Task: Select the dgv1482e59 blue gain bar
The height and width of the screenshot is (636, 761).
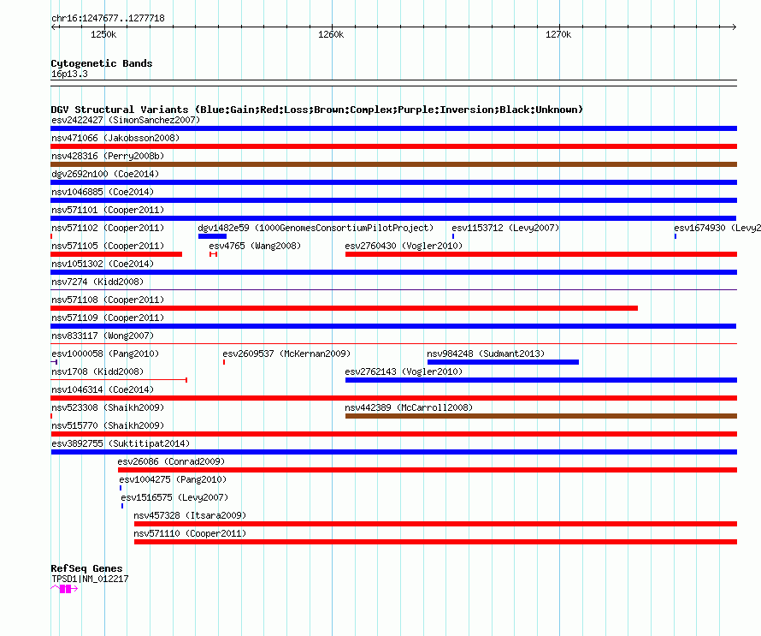Action: click(x=212, y=236)
